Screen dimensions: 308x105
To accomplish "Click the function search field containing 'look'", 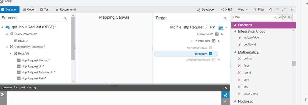I will coord(253,17).
